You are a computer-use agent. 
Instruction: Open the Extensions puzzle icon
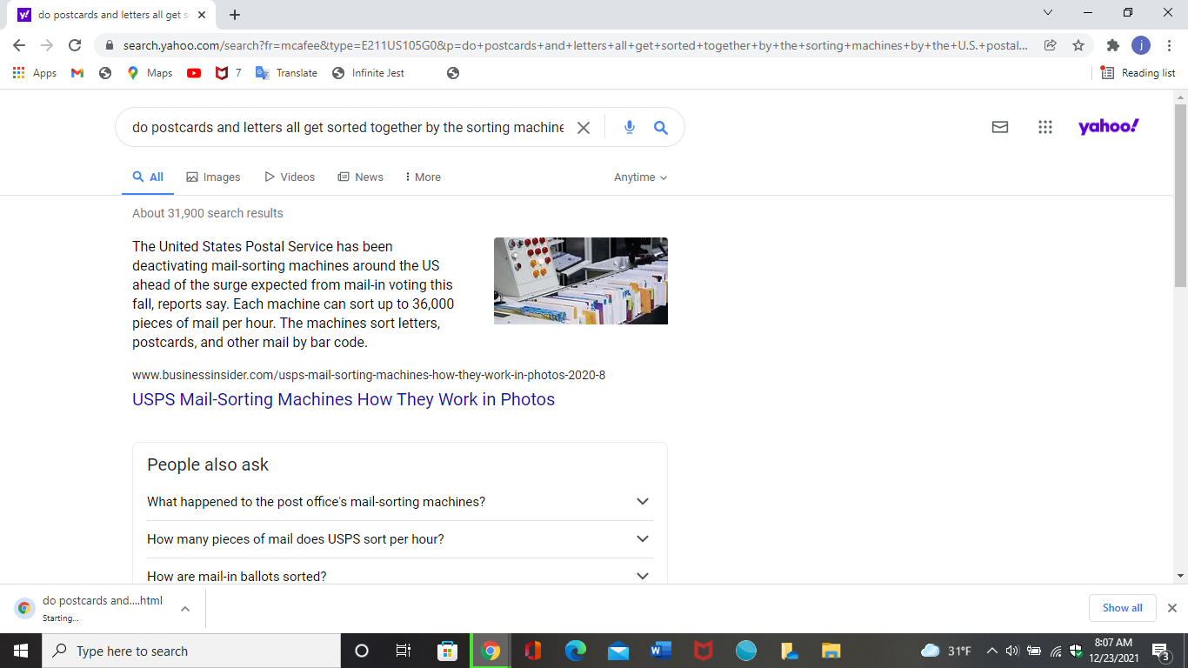[1113, 45]
